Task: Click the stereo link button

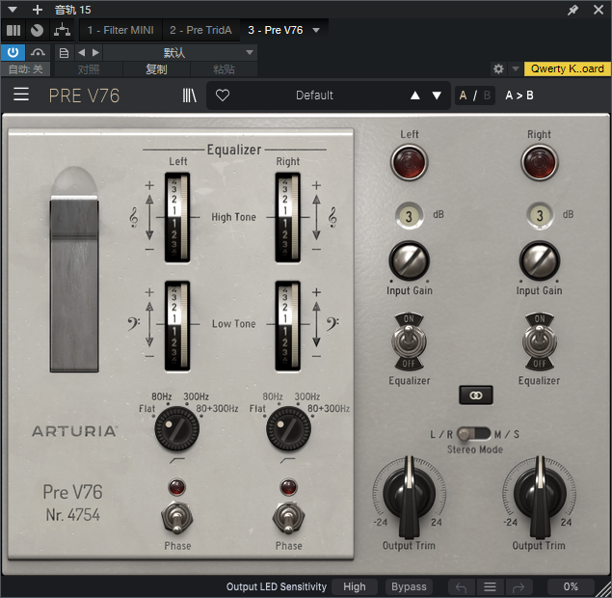Action: (x=476, y=395)
